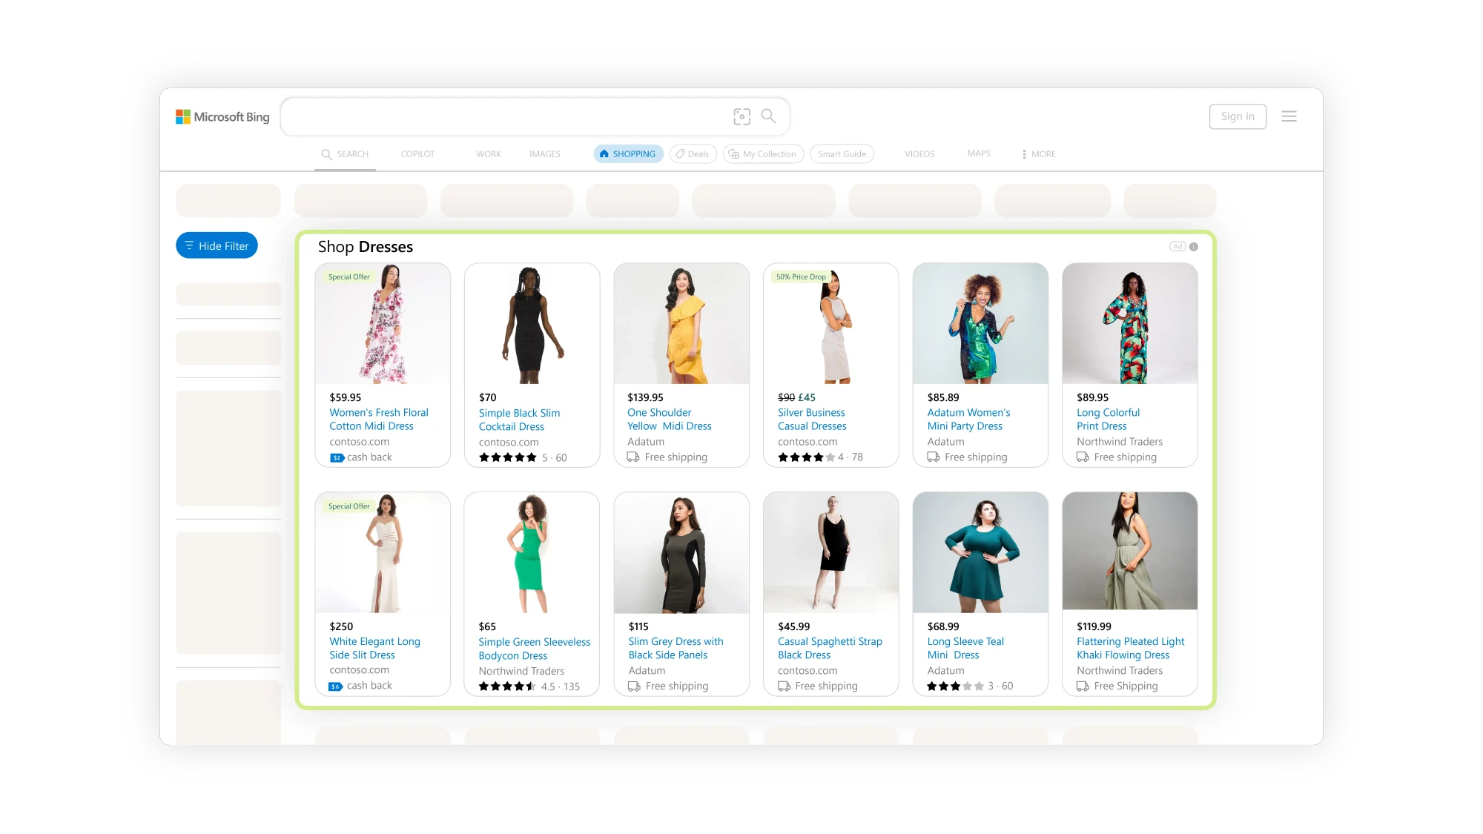Image resolution: width=1483 pixels, height=834 pixels.
Task: Click the search magnifier icon
Action: pyautogui.click(x=768, y=116)
